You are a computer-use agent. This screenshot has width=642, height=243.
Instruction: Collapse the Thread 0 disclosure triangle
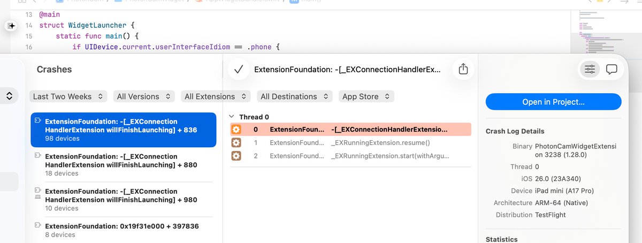point(232,117)
